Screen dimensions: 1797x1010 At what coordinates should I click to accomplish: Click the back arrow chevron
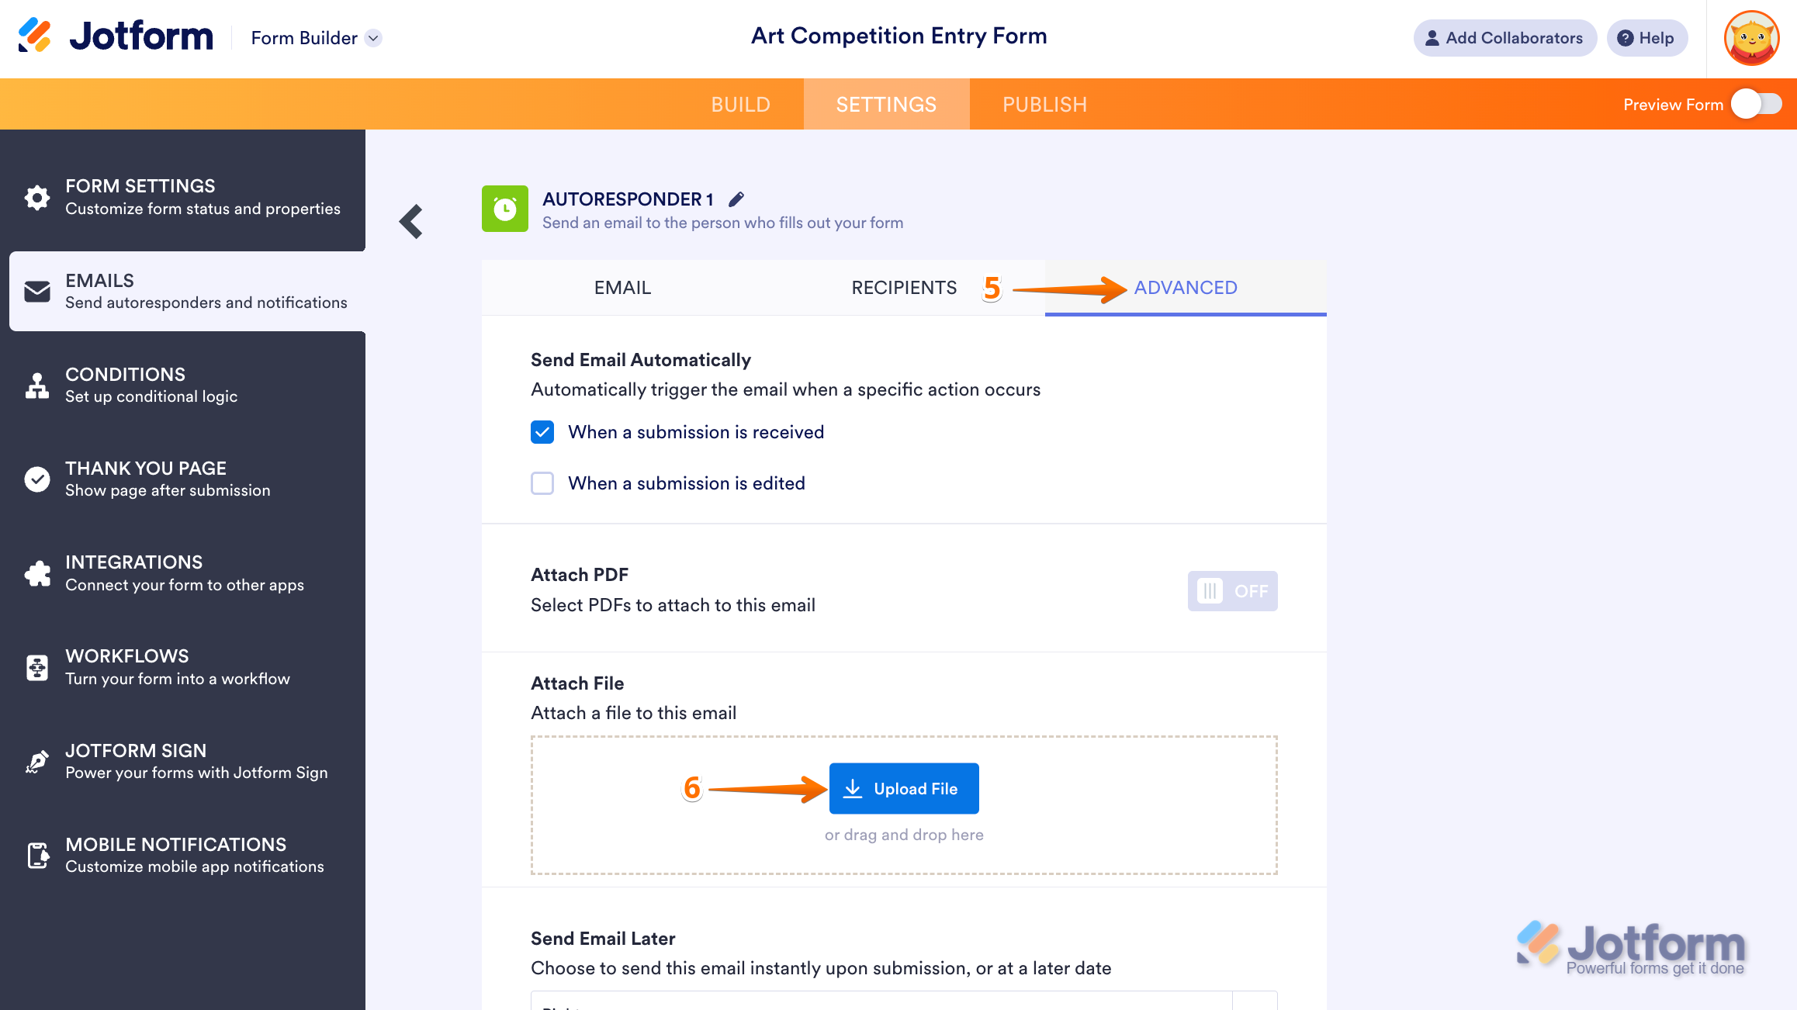click(x=411, y=222)
